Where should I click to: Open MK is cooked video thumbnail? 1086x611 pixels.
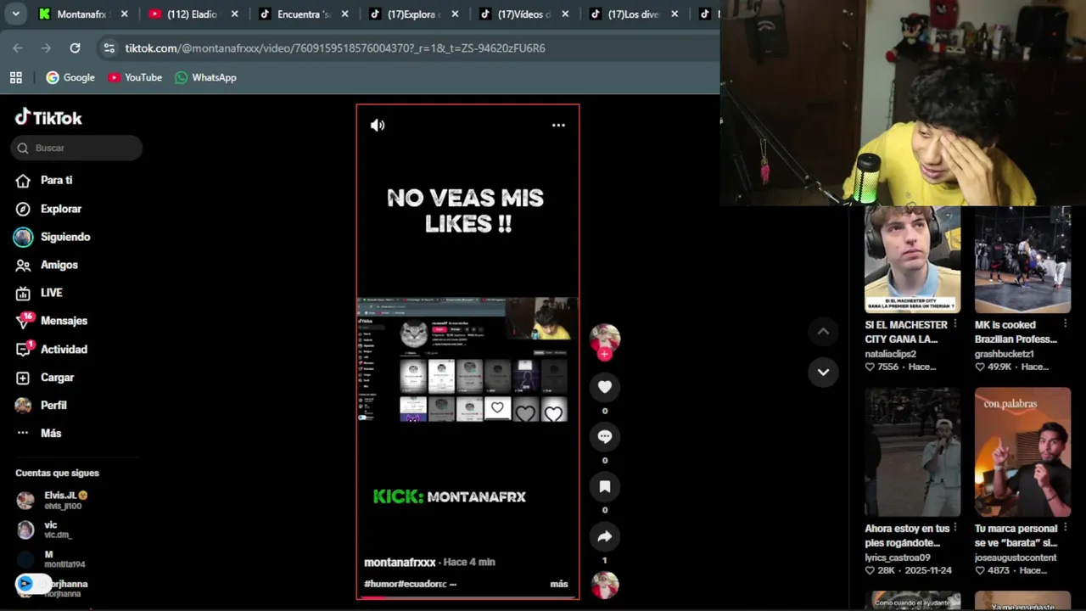click(x=1022, y=259)
